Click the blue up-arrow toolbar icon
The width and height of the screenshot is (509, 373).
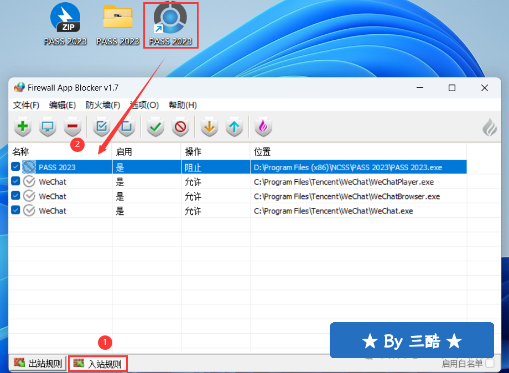coord(235,127)
